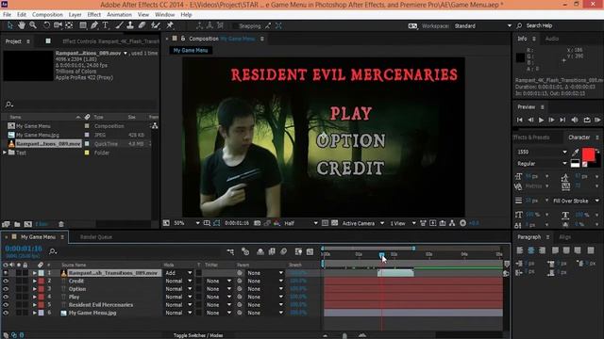This screenshot has width=604, height=339.
Task: Click the Audio tab beside Info
Action: click(x=552, y=39)
